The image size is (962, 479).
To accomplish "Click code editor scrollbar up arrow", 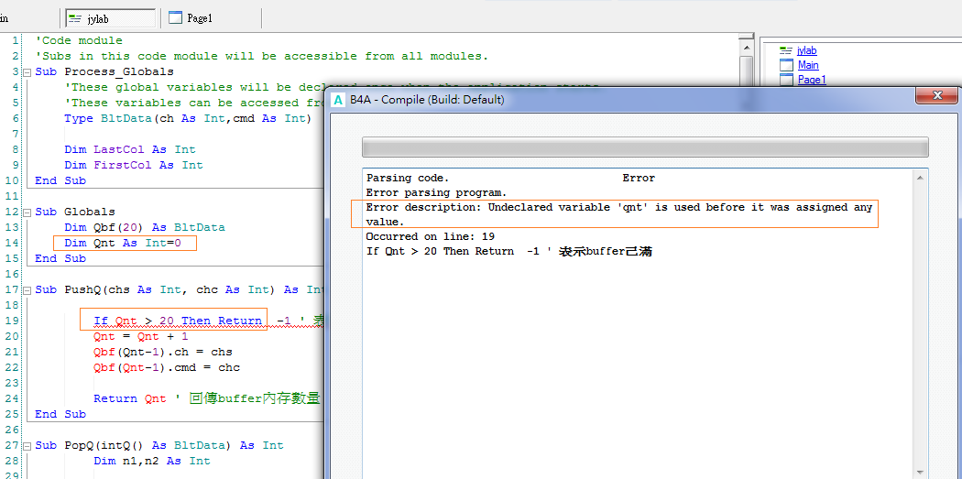I will pos(746,48).
